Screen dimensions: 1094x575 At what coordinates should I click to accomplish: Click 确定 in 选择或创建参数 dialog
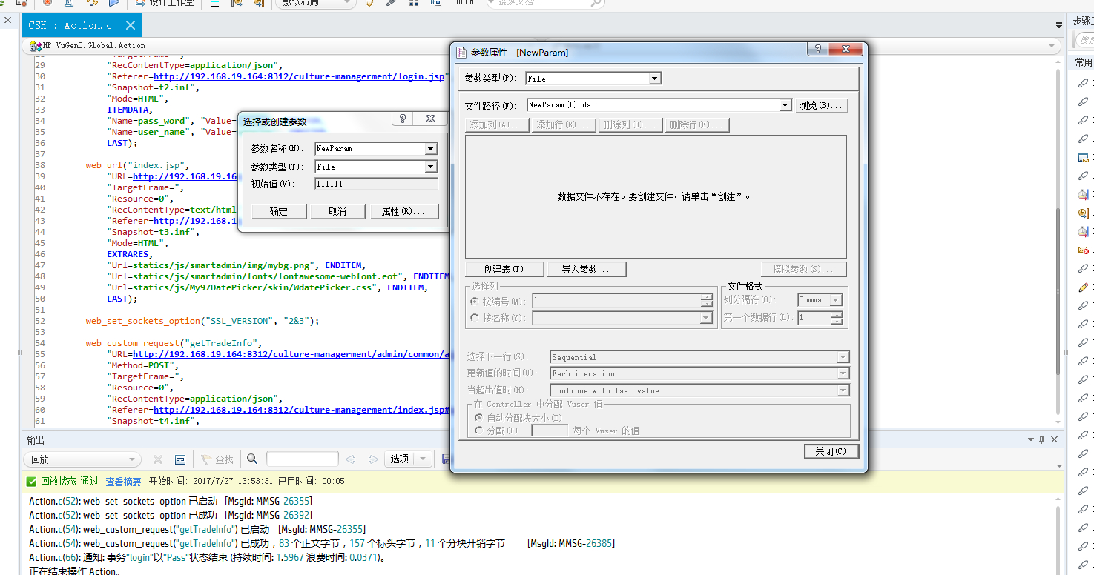click(x=279, y=212)
